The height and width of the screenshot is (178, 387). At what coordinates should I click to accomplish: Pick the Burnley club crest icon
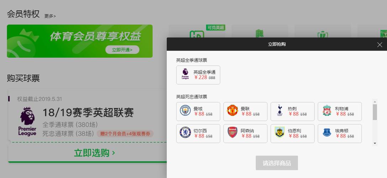[x=280, y=132]
